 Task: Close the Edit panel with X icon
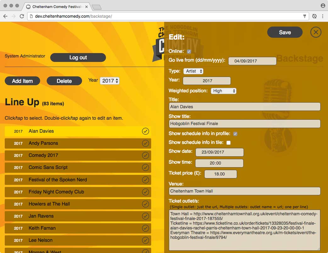[316, 32]
